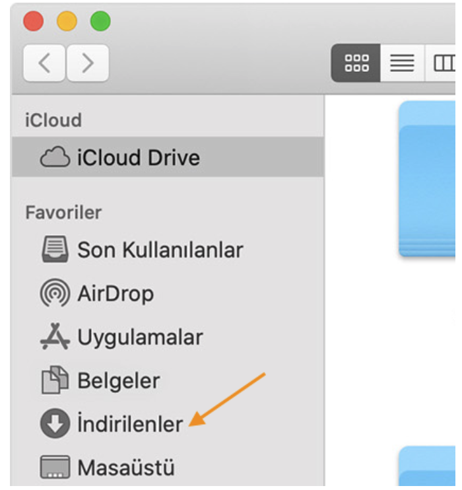Minimize the window using the yellow button
The width and height of the screenshot is (462, 490).
(x=67, y=21)
